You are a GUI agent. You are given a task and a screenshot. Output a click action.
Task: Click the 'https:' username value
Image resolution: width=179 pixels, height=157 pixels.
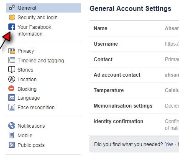coord(172,44)
